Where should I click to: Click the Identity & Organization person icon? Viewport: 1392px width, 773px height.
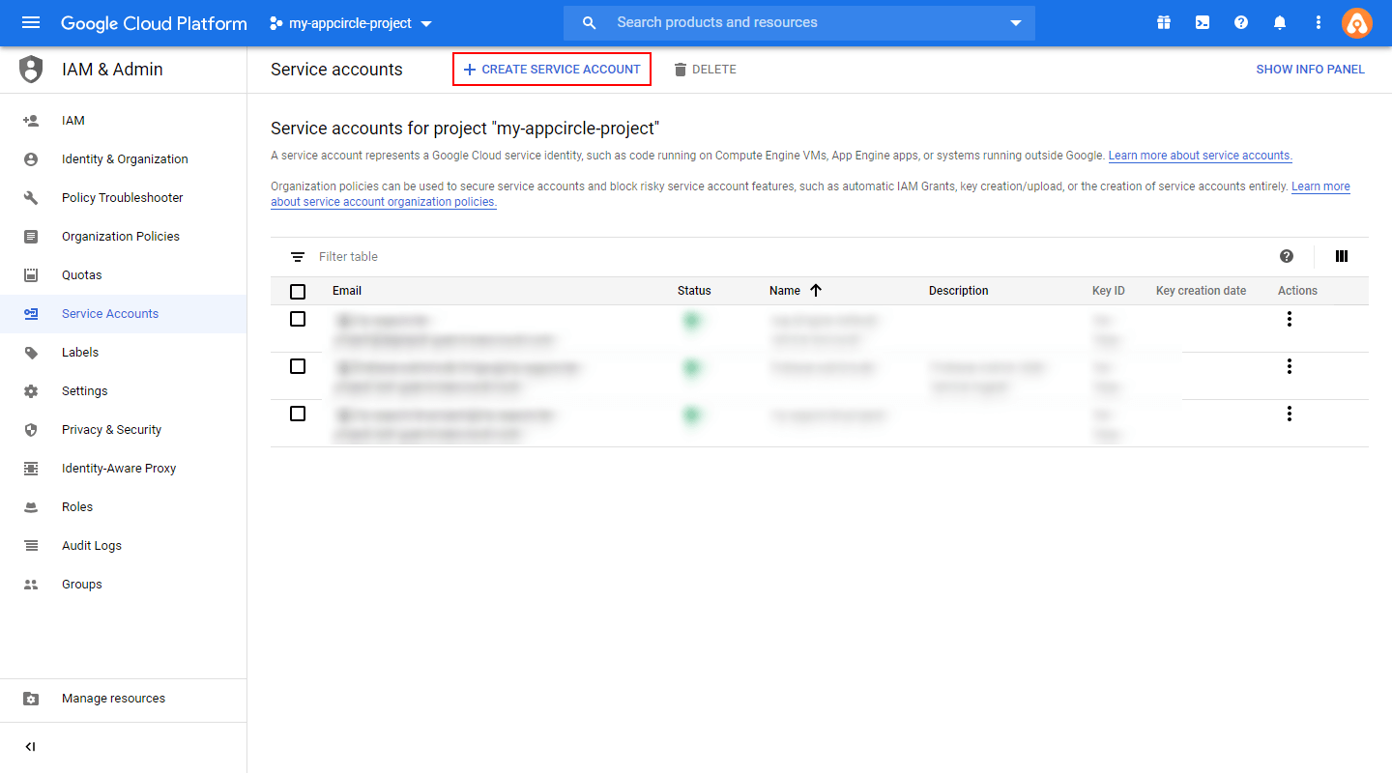click(x=31, y=159)
